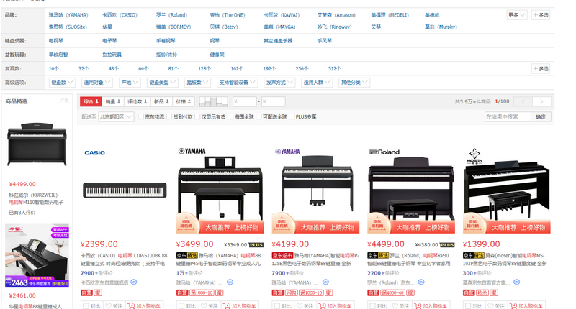This screenshot has height=309, width=576.
Task: Open chat icon beside 卡西欧京东自营旗舰店
Action: coord(134,282)
